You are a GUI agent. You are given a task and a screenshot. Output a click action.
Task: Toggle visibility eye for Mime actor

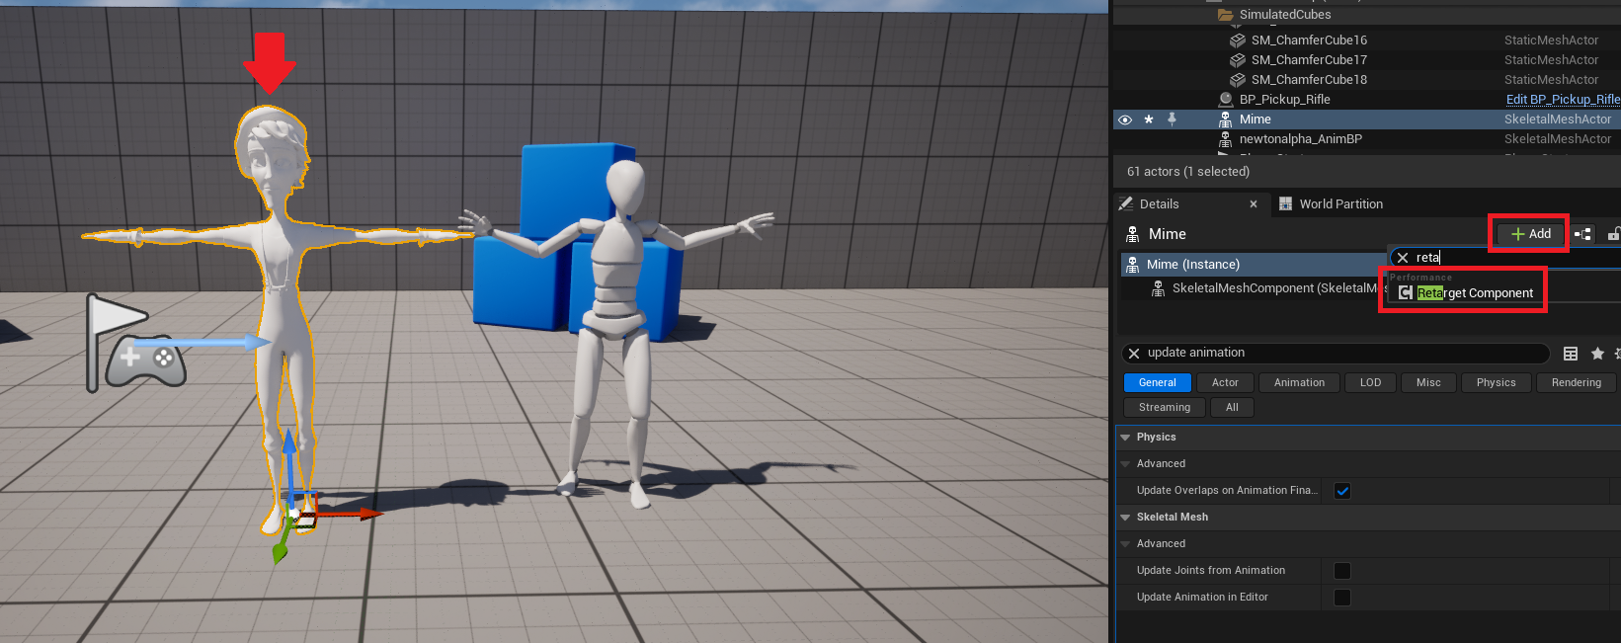click(1125, 120)
